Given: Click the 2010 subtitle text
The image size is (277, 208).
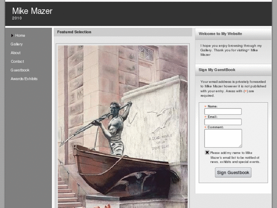Looking at the screenshot, I should coord(17,18).
